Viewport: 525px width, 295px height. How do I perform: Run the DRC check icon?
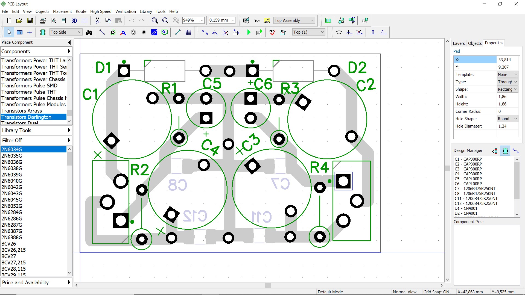click(272, 32)
